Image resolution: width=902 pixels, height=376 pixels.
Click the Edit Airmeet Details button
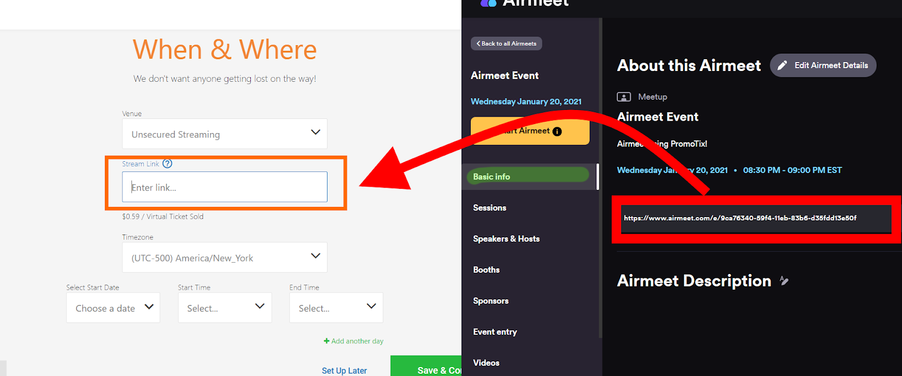tap(823, 65)
